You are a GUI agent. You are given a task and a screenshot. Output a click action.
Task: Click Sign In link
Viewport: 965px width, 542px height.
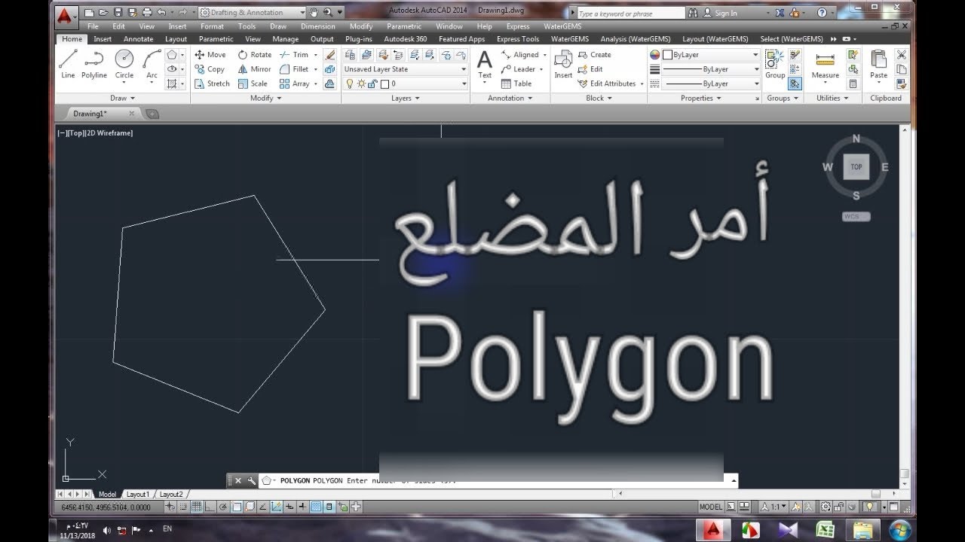720,14
